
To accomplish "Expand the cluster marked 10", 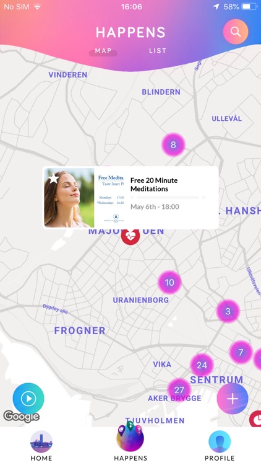I will [169, 282].
